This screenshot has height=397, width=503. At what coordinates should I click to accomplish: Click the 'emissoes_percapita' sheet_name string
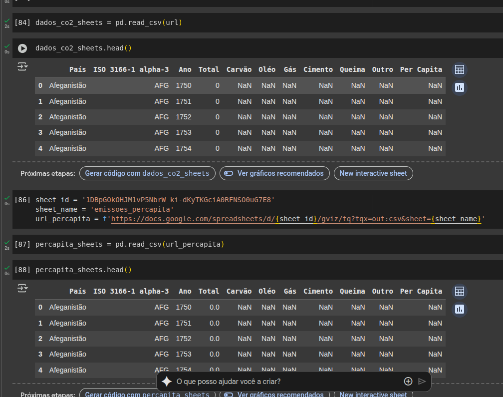click(x=132, y=209)
